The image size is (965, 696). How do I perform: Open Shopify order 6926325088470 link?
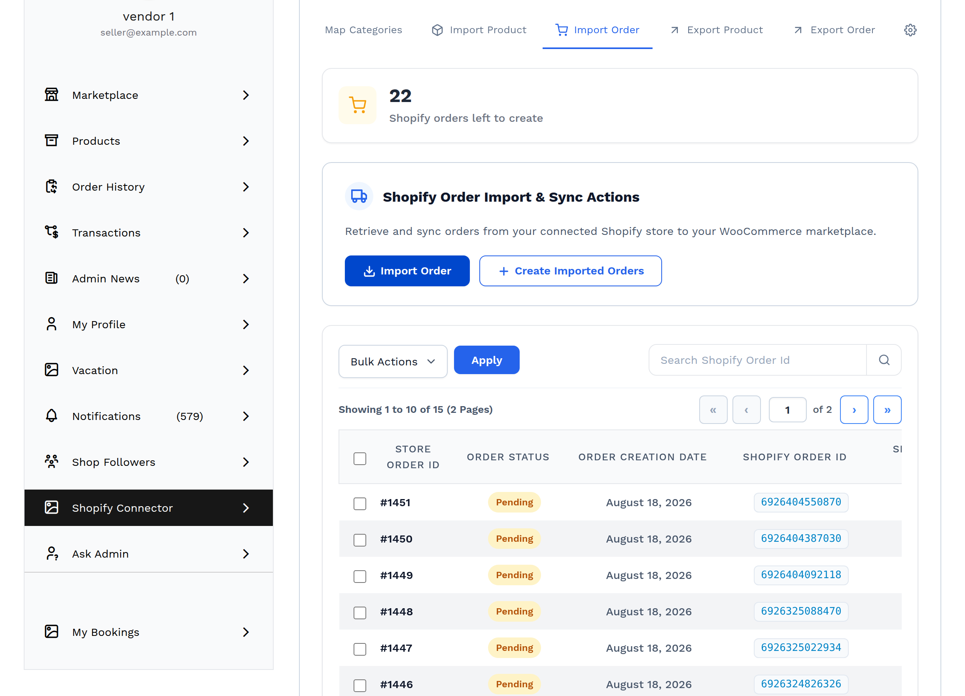[x=801, y=611]
